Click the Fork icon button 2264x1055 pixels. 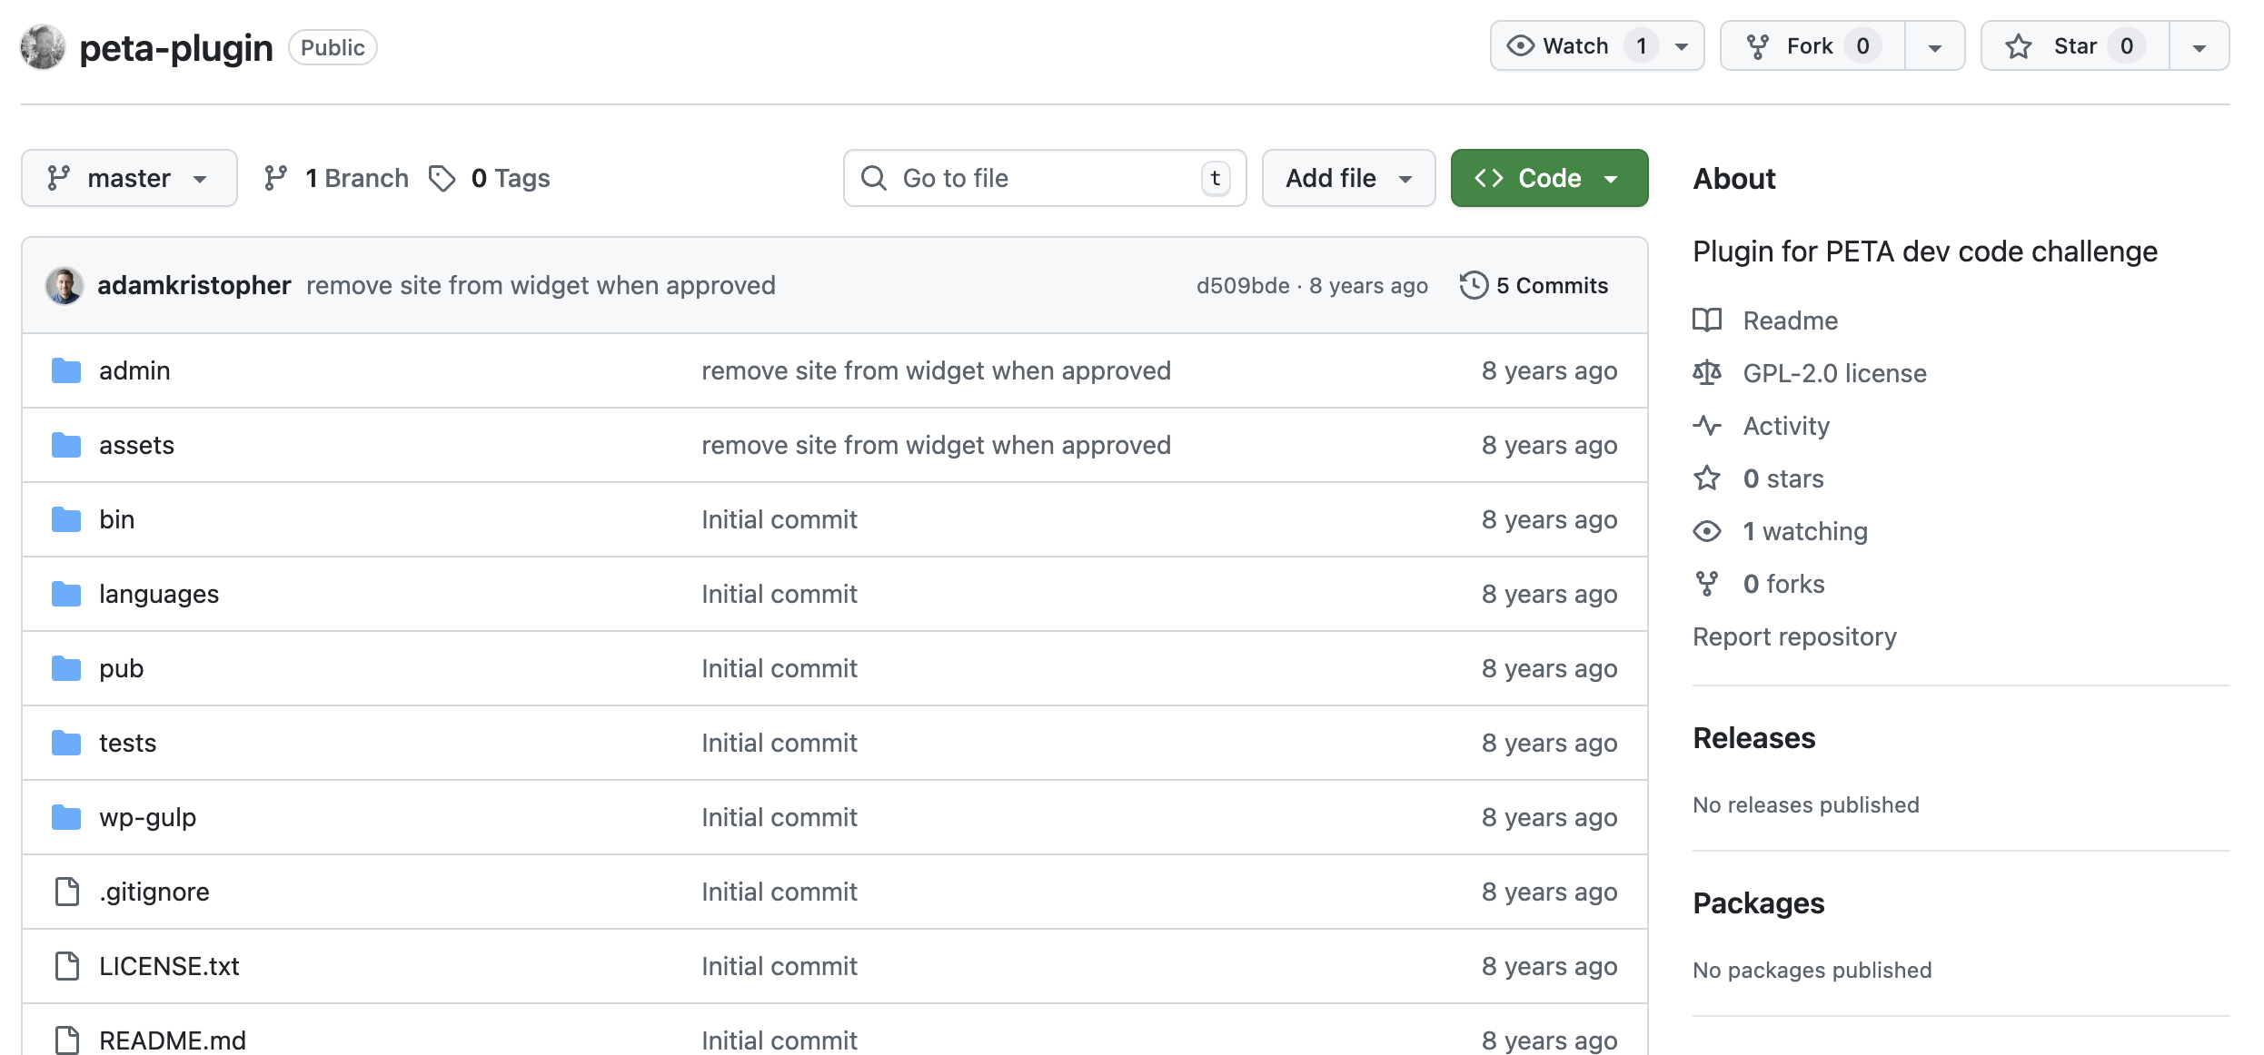coord(1758,46)
